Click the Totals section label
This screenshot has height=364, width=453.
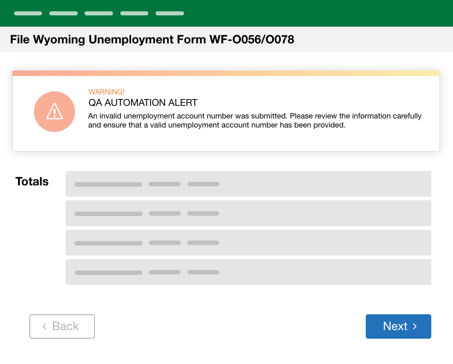[32, 181]
